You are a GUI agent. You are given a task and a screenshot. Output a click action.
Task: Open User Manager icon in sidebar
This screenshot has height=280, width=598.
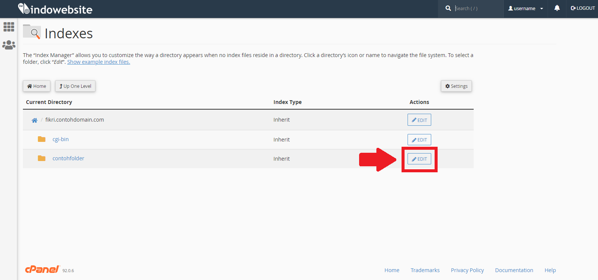coord(9,45)
